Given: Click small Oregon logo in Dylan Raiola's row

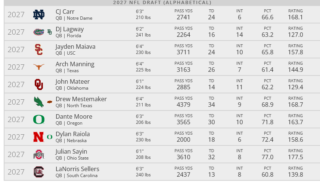Looking at the screenshot, I should (50, 137).
